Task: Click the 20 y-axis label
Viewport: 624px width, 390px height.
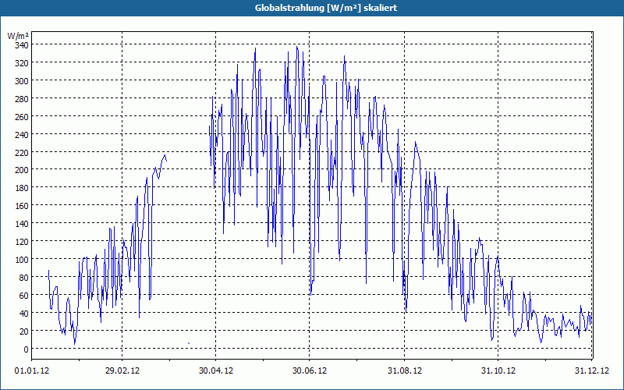Action: point(23,331)
